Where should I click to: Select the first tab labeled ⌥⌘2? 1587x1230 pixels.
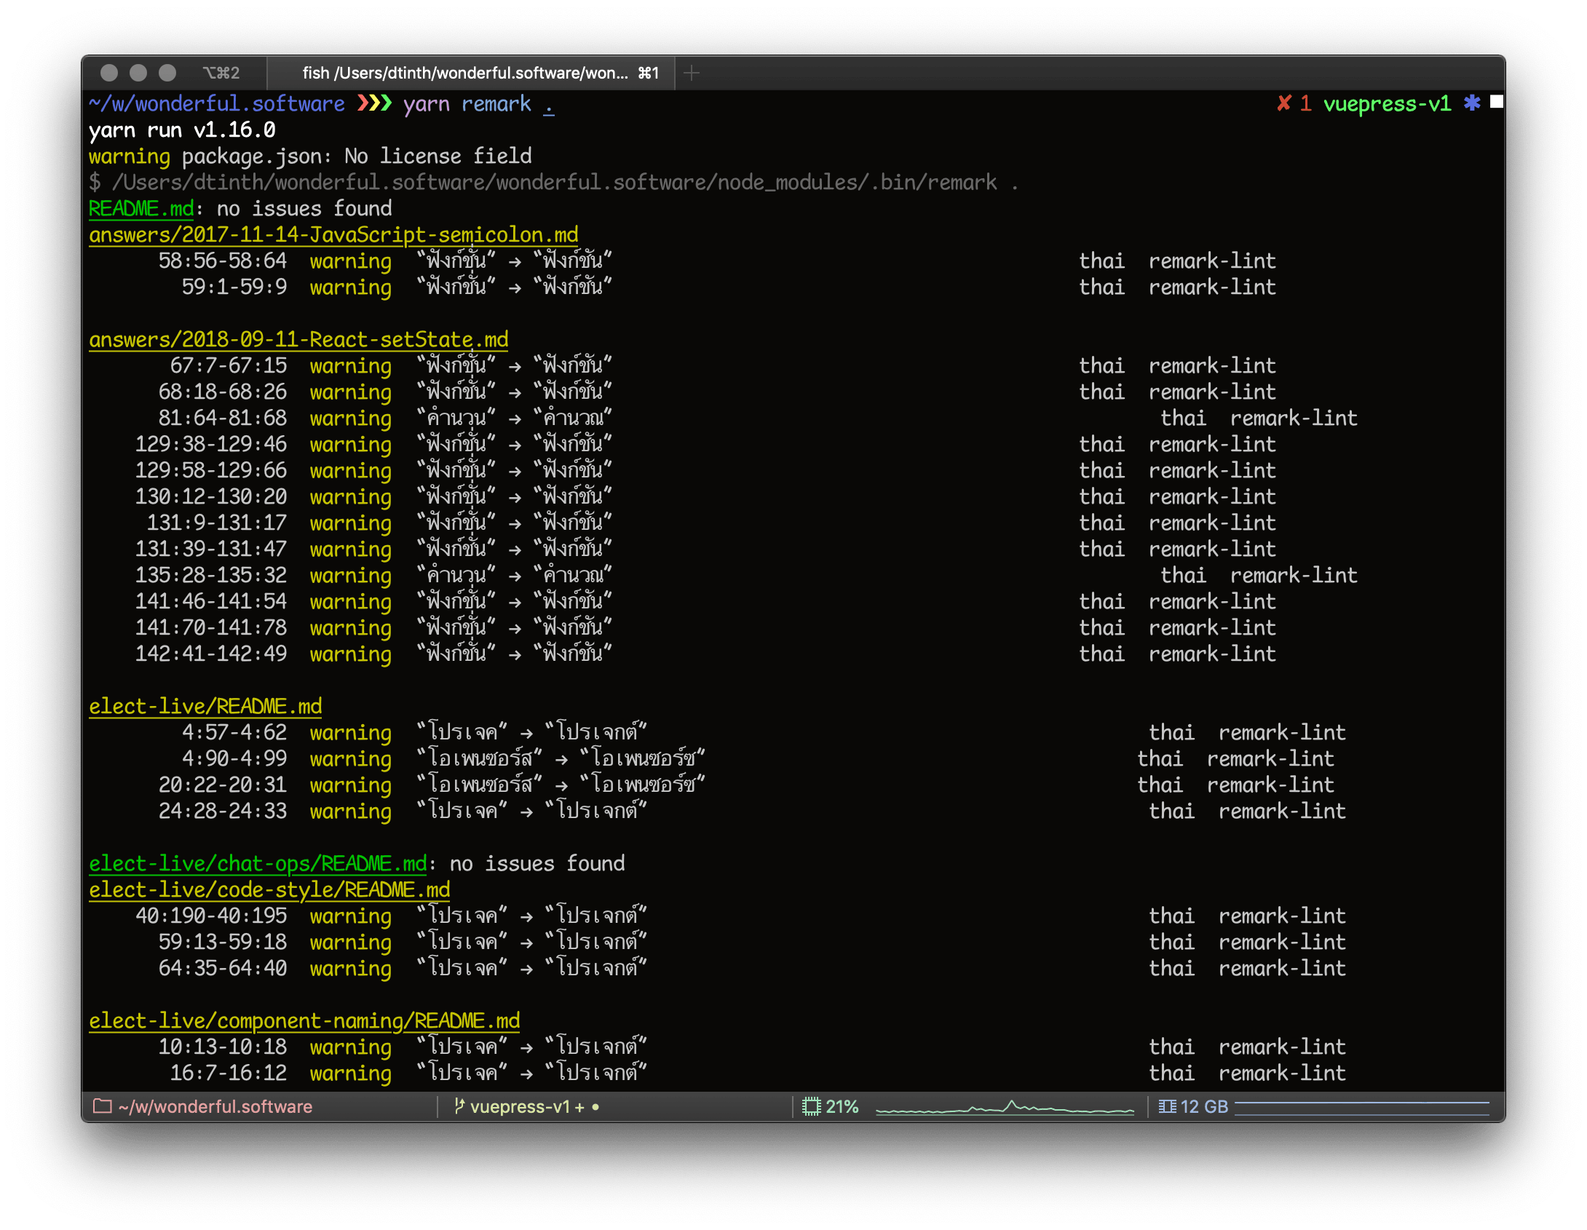click(x=221, y=73)
